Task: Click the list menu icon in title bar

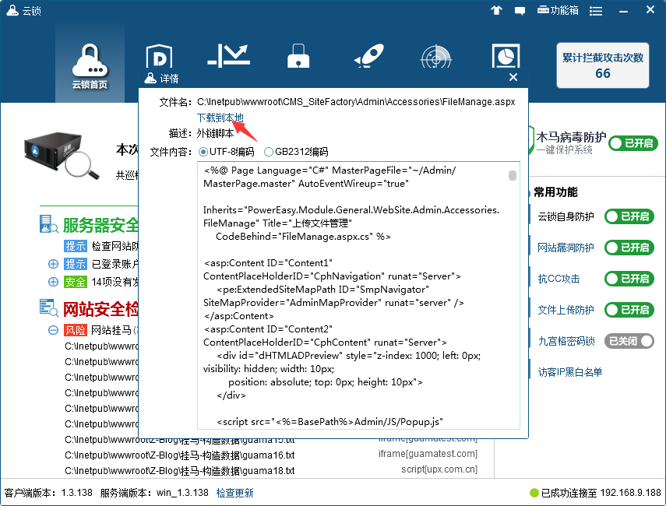Action: tap(595, 10)
